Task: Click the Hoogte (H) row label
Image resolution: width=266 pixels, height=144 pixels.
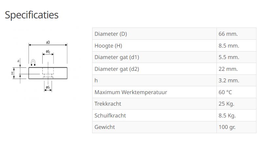Action: click(108, 46)
